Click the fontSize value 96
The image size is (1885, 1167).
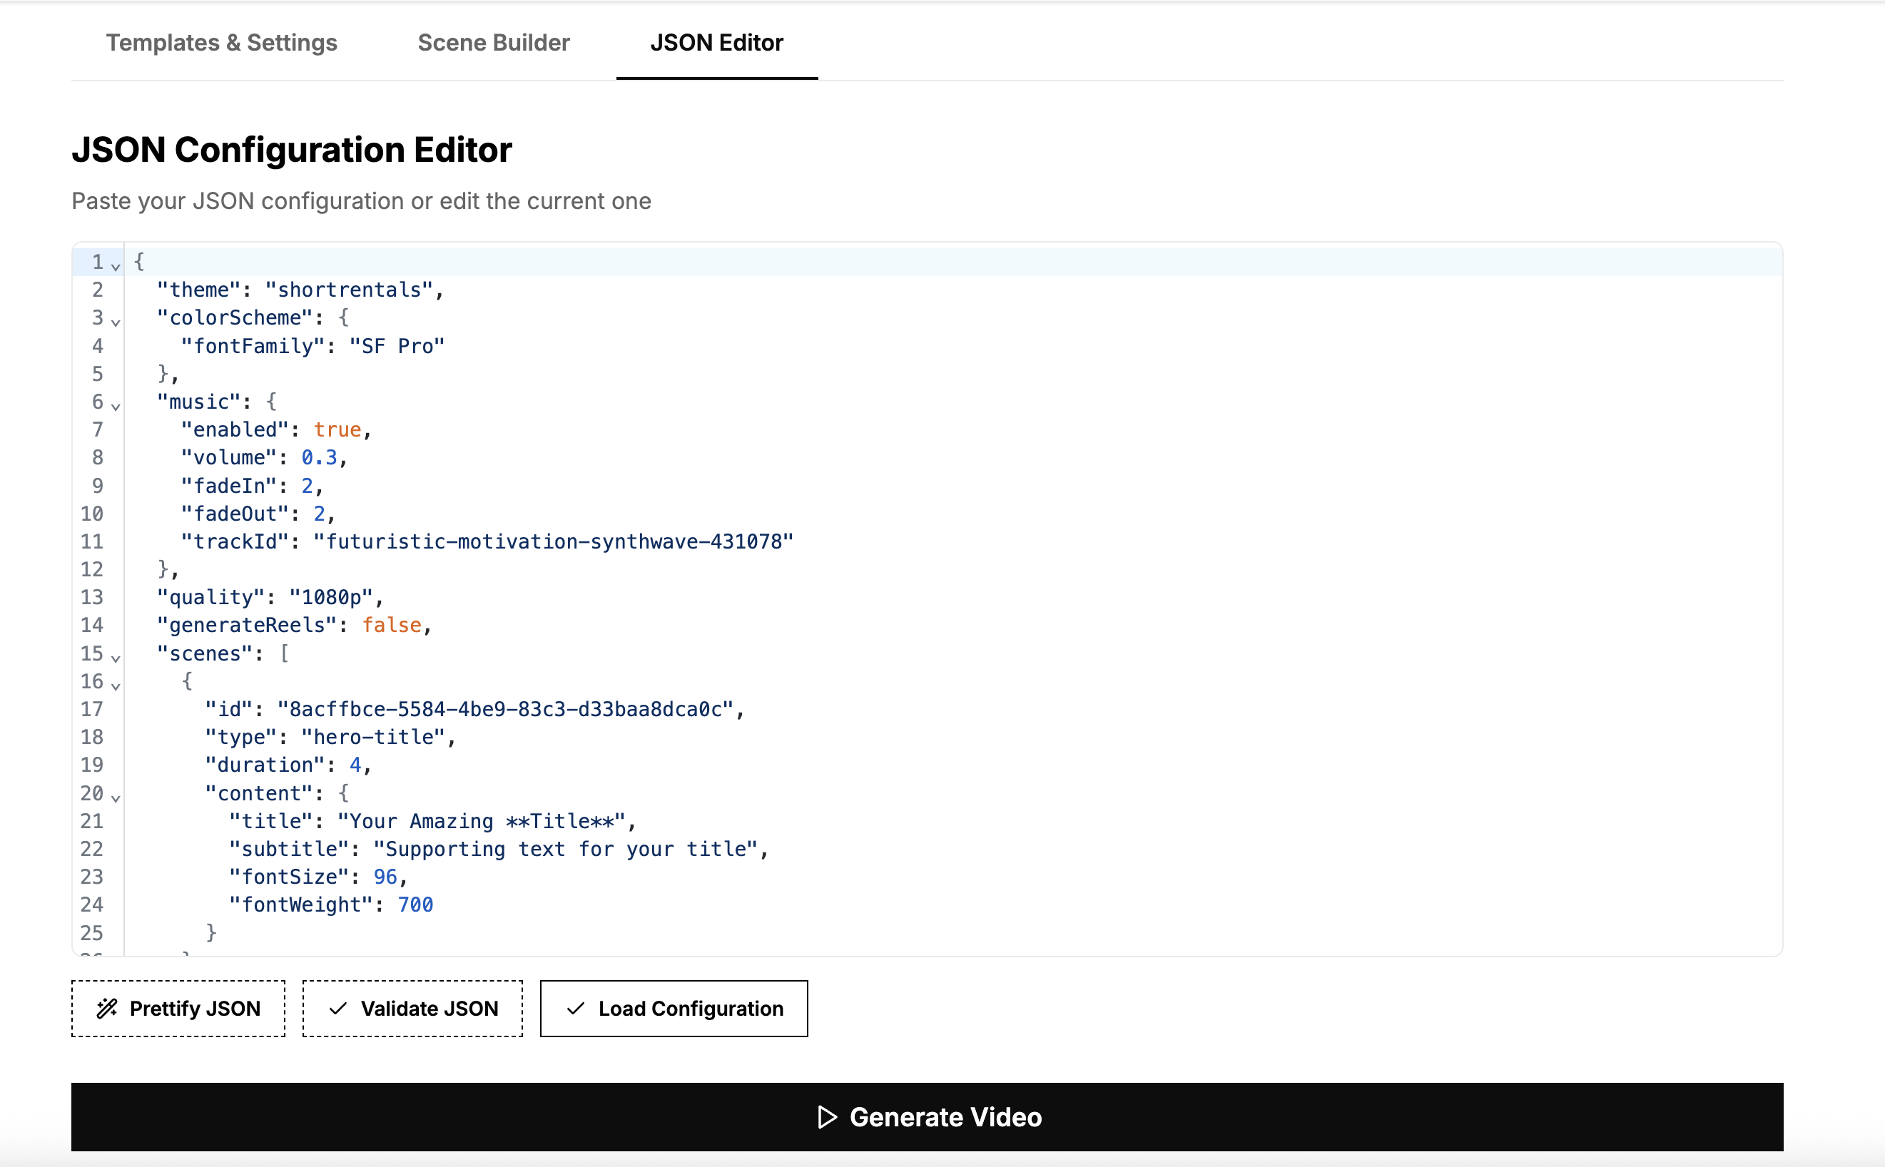tap(385, 876)
